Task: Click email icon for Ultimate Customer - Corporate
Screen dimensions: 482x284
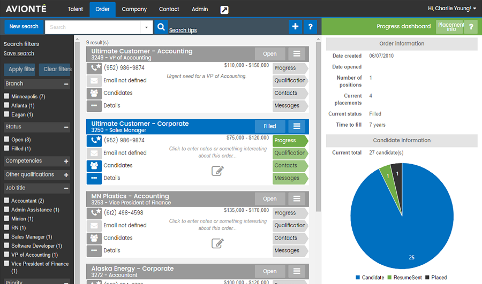Action: coord(94,153)
